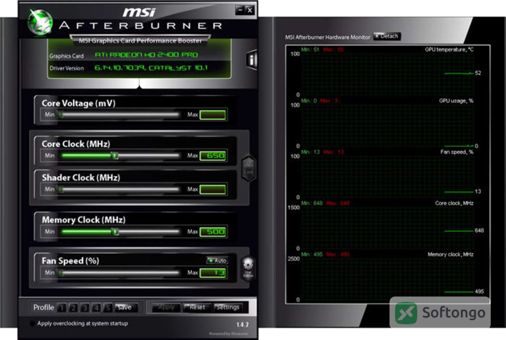Click the graphics card name ATI Radeon HD 2400 PRO
506x340 pixels.
tap(146, 55)
